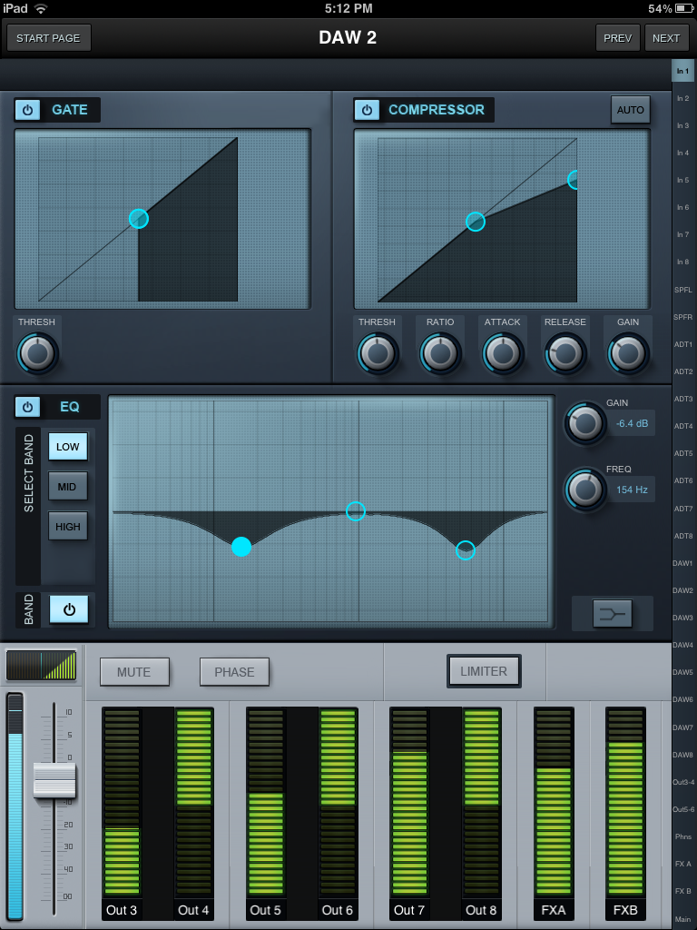Click the Gate threshold point on graph
The image size is (697, 930).
pyautogui.click(x=139, y=218)
